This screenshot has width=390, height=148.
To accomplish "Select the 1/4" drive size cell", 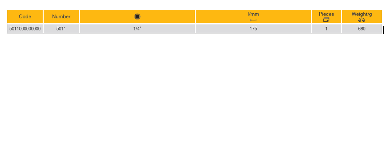I will [x=137, y=29].
